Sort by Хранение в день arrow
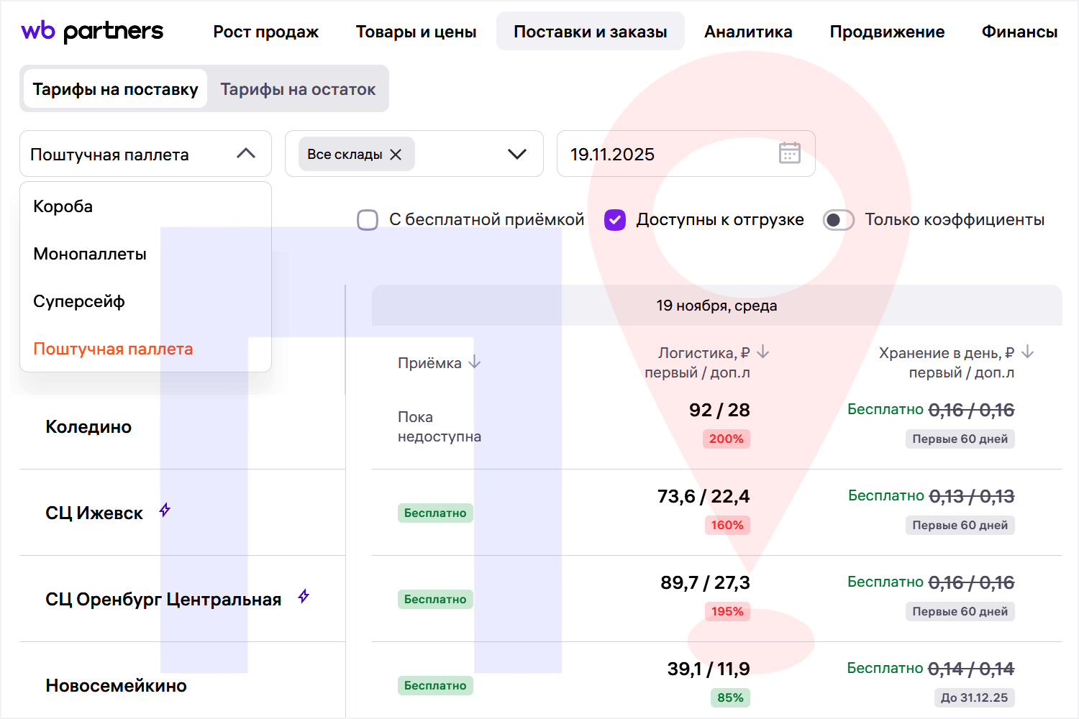The width and height of the screenshot is (1079, 719). tap(1028, 352)
